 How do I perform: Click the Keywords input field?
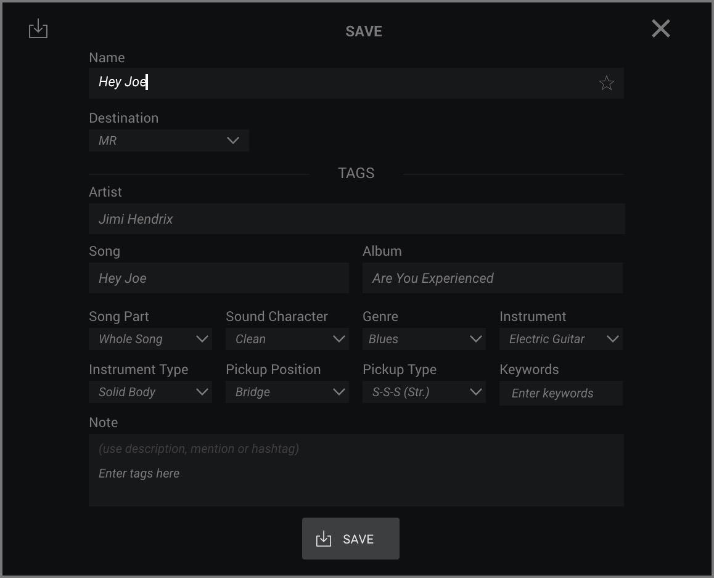[560, 393]
